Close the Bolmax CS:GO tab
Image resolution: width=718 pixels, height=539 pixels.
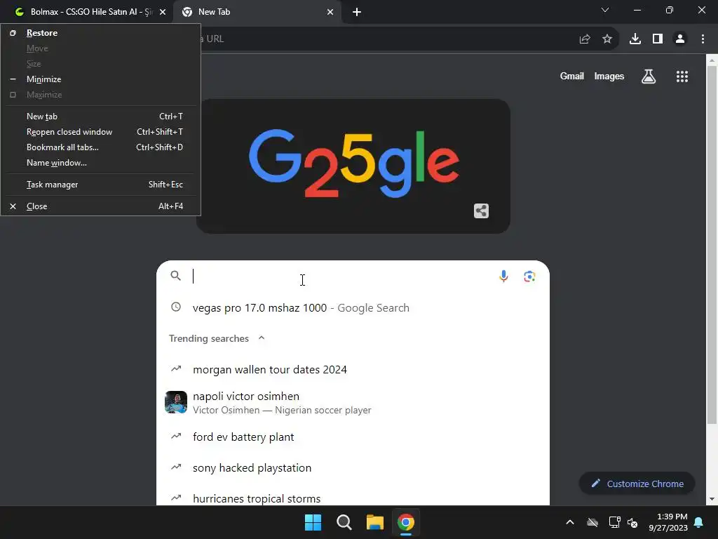click(163, 12)
